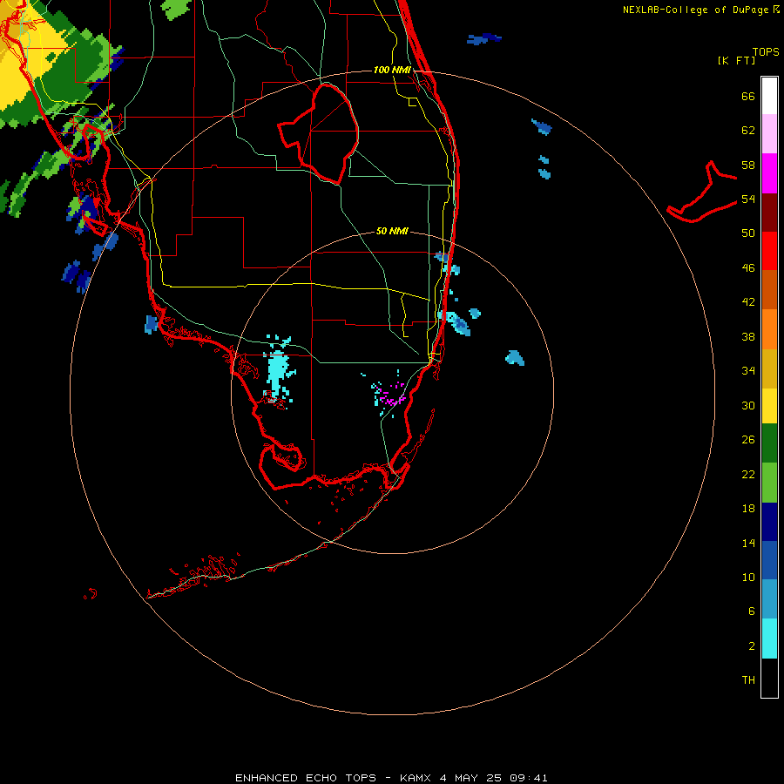Image resolution: width=784 pixels, height=784 pixels.
Task: Click the legend value 10
Action: [x=748, y=577]
